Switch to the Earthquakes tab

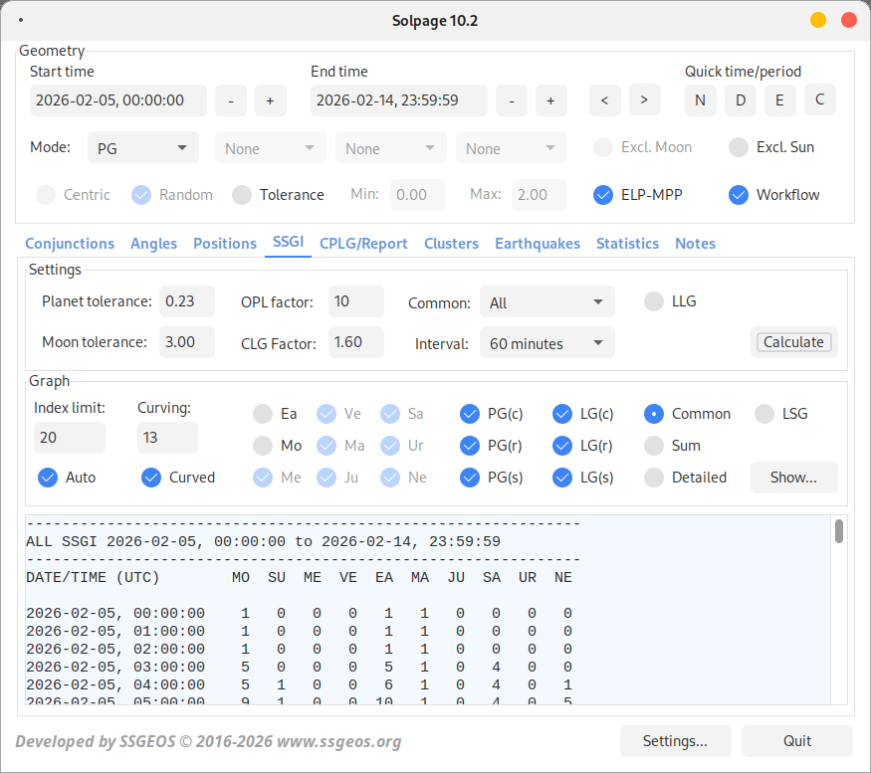click(538, 243)
